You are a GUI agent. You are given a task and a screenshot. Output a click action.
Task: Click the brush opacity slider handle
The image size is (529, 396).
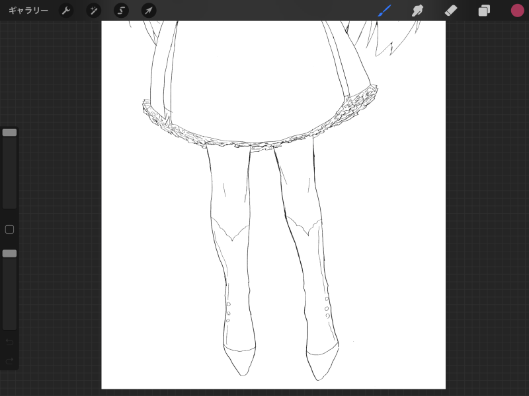click(x=9, y=253)
